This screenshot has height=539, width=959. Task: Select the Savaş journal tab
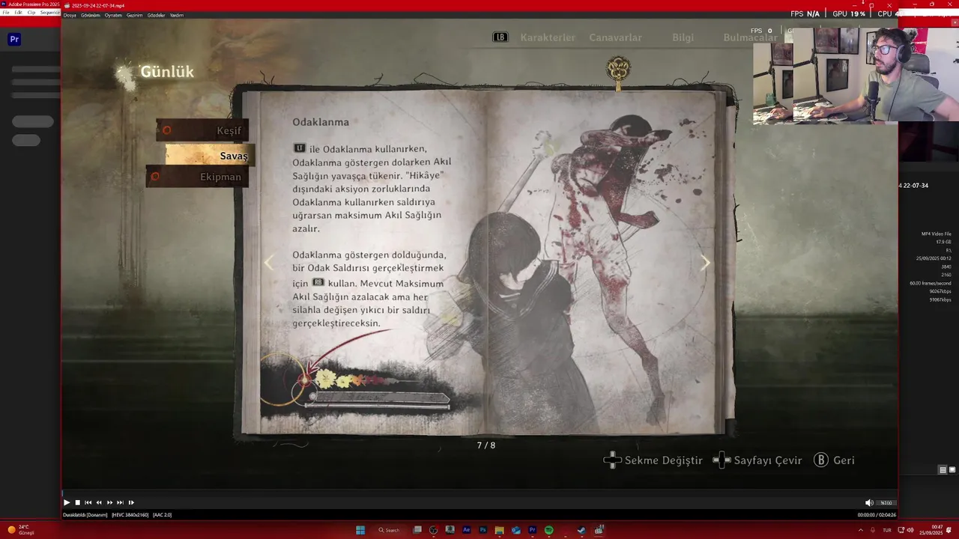click(210, 155)
